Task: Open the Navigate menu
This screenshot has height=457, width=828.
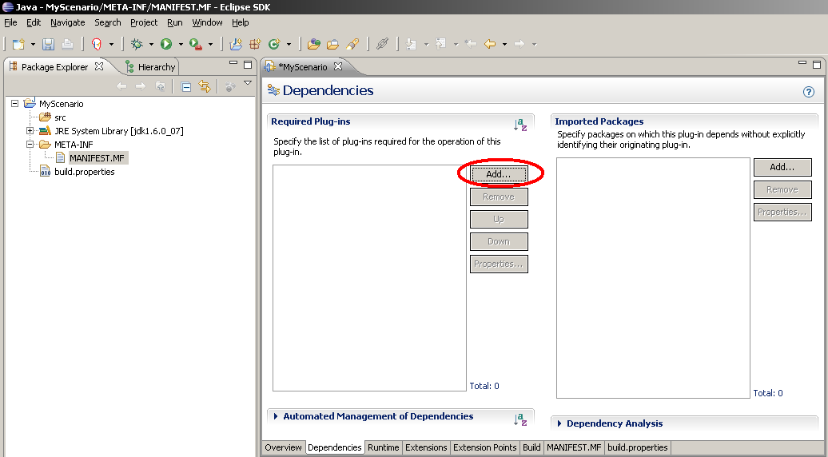Action: click(68, 22)
